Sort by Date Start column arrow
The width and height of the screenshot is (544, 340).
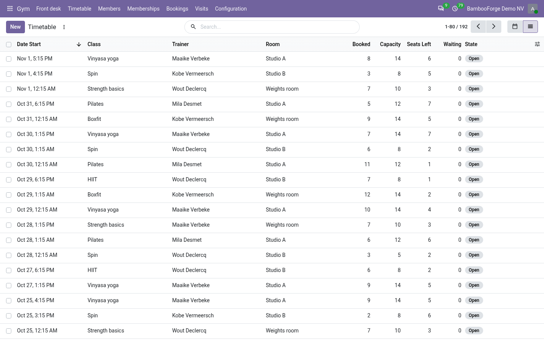[79, 44]
